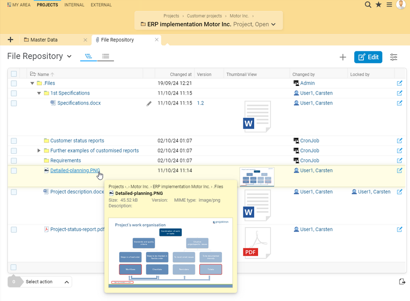The image size is (410, 301).
Task: Add a new tab with plus icon
Action: 10,40
